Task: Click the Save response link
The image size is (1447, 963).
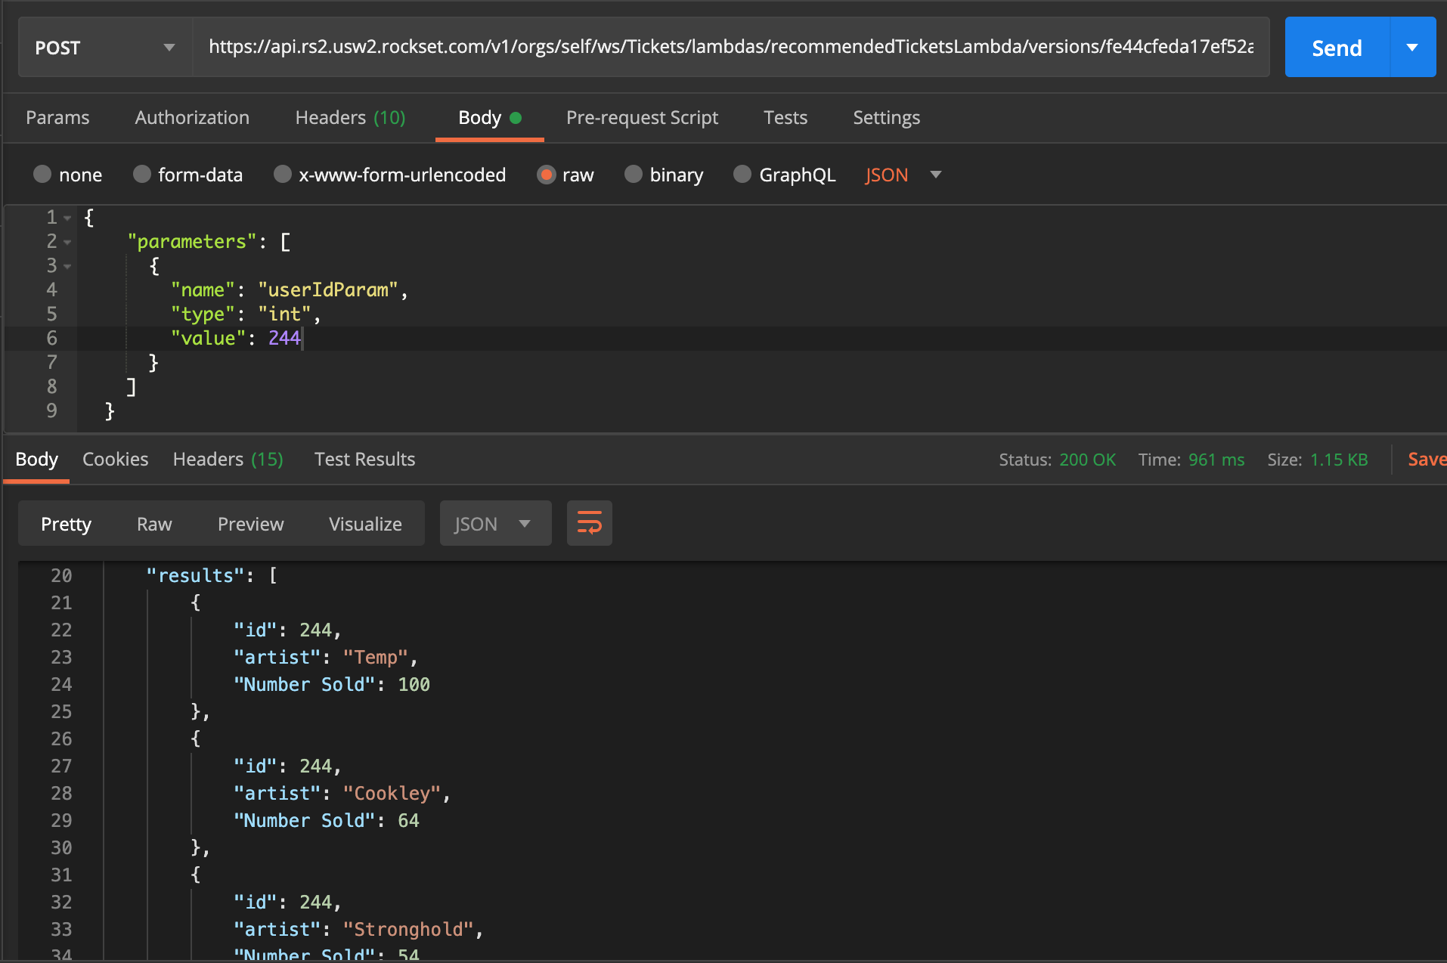Action: click(1427, 459)
